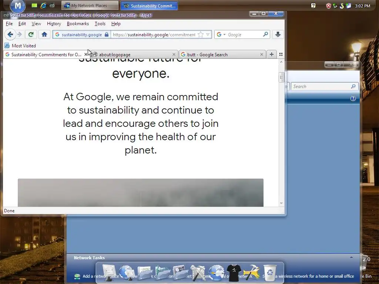379x284 pixels.
Task: Open the search engine selector dropdown
Action: pyautogui.click(x=221, y=34)
